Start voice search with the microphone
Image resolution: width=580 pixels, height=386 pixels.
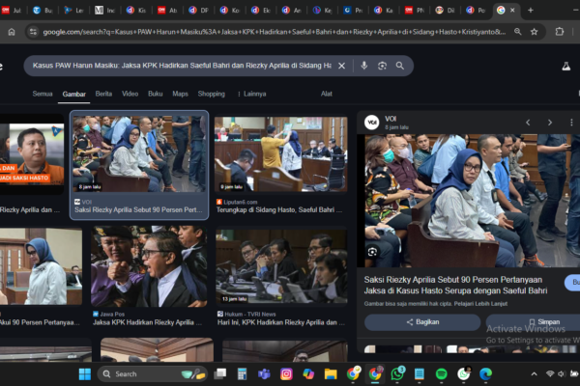point(364,66)
